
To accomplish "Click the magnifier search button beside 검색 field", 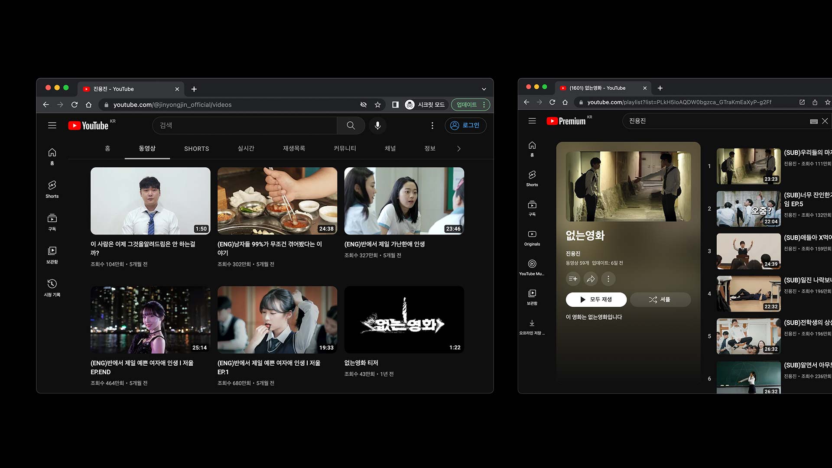I will [351, 125].
